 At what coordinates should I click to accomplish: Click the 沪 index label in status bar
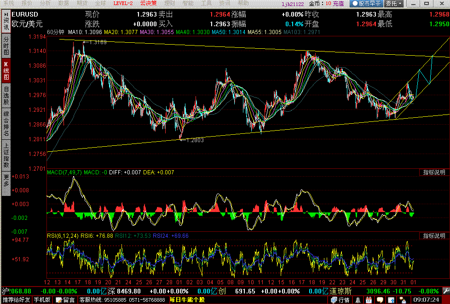pos(5,292)
